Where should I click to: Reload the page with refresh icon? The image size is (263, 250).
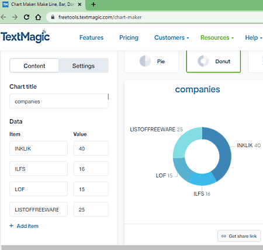[x=26, y=18]
